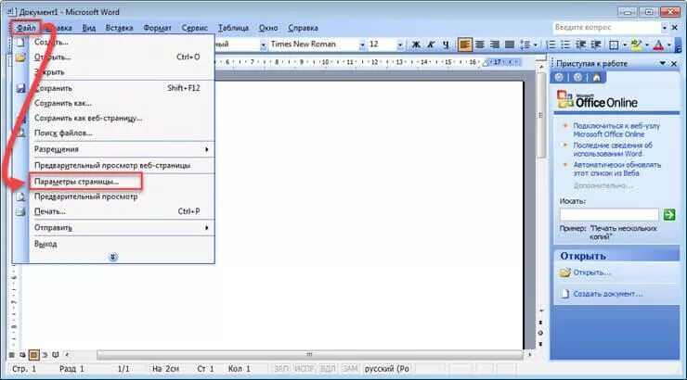The width and height of the screenshot is (687, 380).
Task: Click the Open folder icon in menu
Action: [x=20, y=57]
